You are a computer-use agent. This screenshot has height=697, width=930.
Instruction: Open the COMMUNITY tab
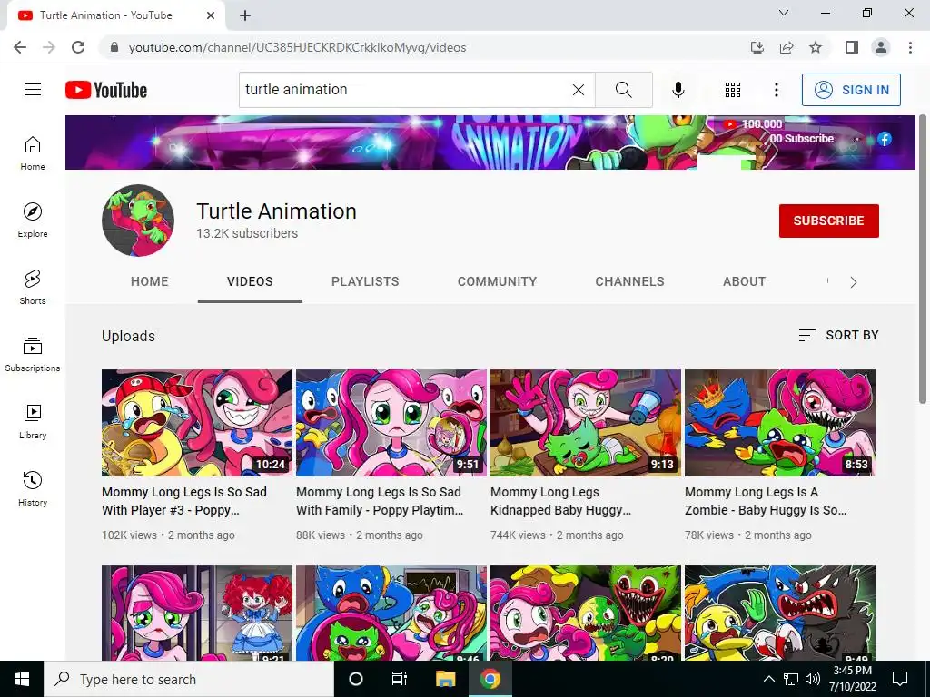(497, 281)
